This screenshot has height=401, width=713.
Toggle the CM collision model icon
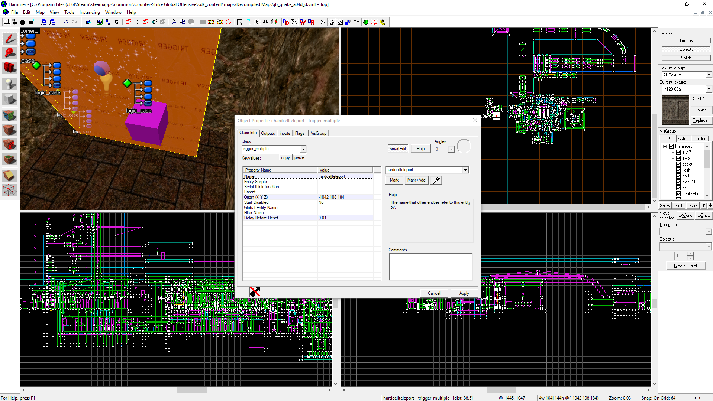pyautogui.click(x=356, y=22)
